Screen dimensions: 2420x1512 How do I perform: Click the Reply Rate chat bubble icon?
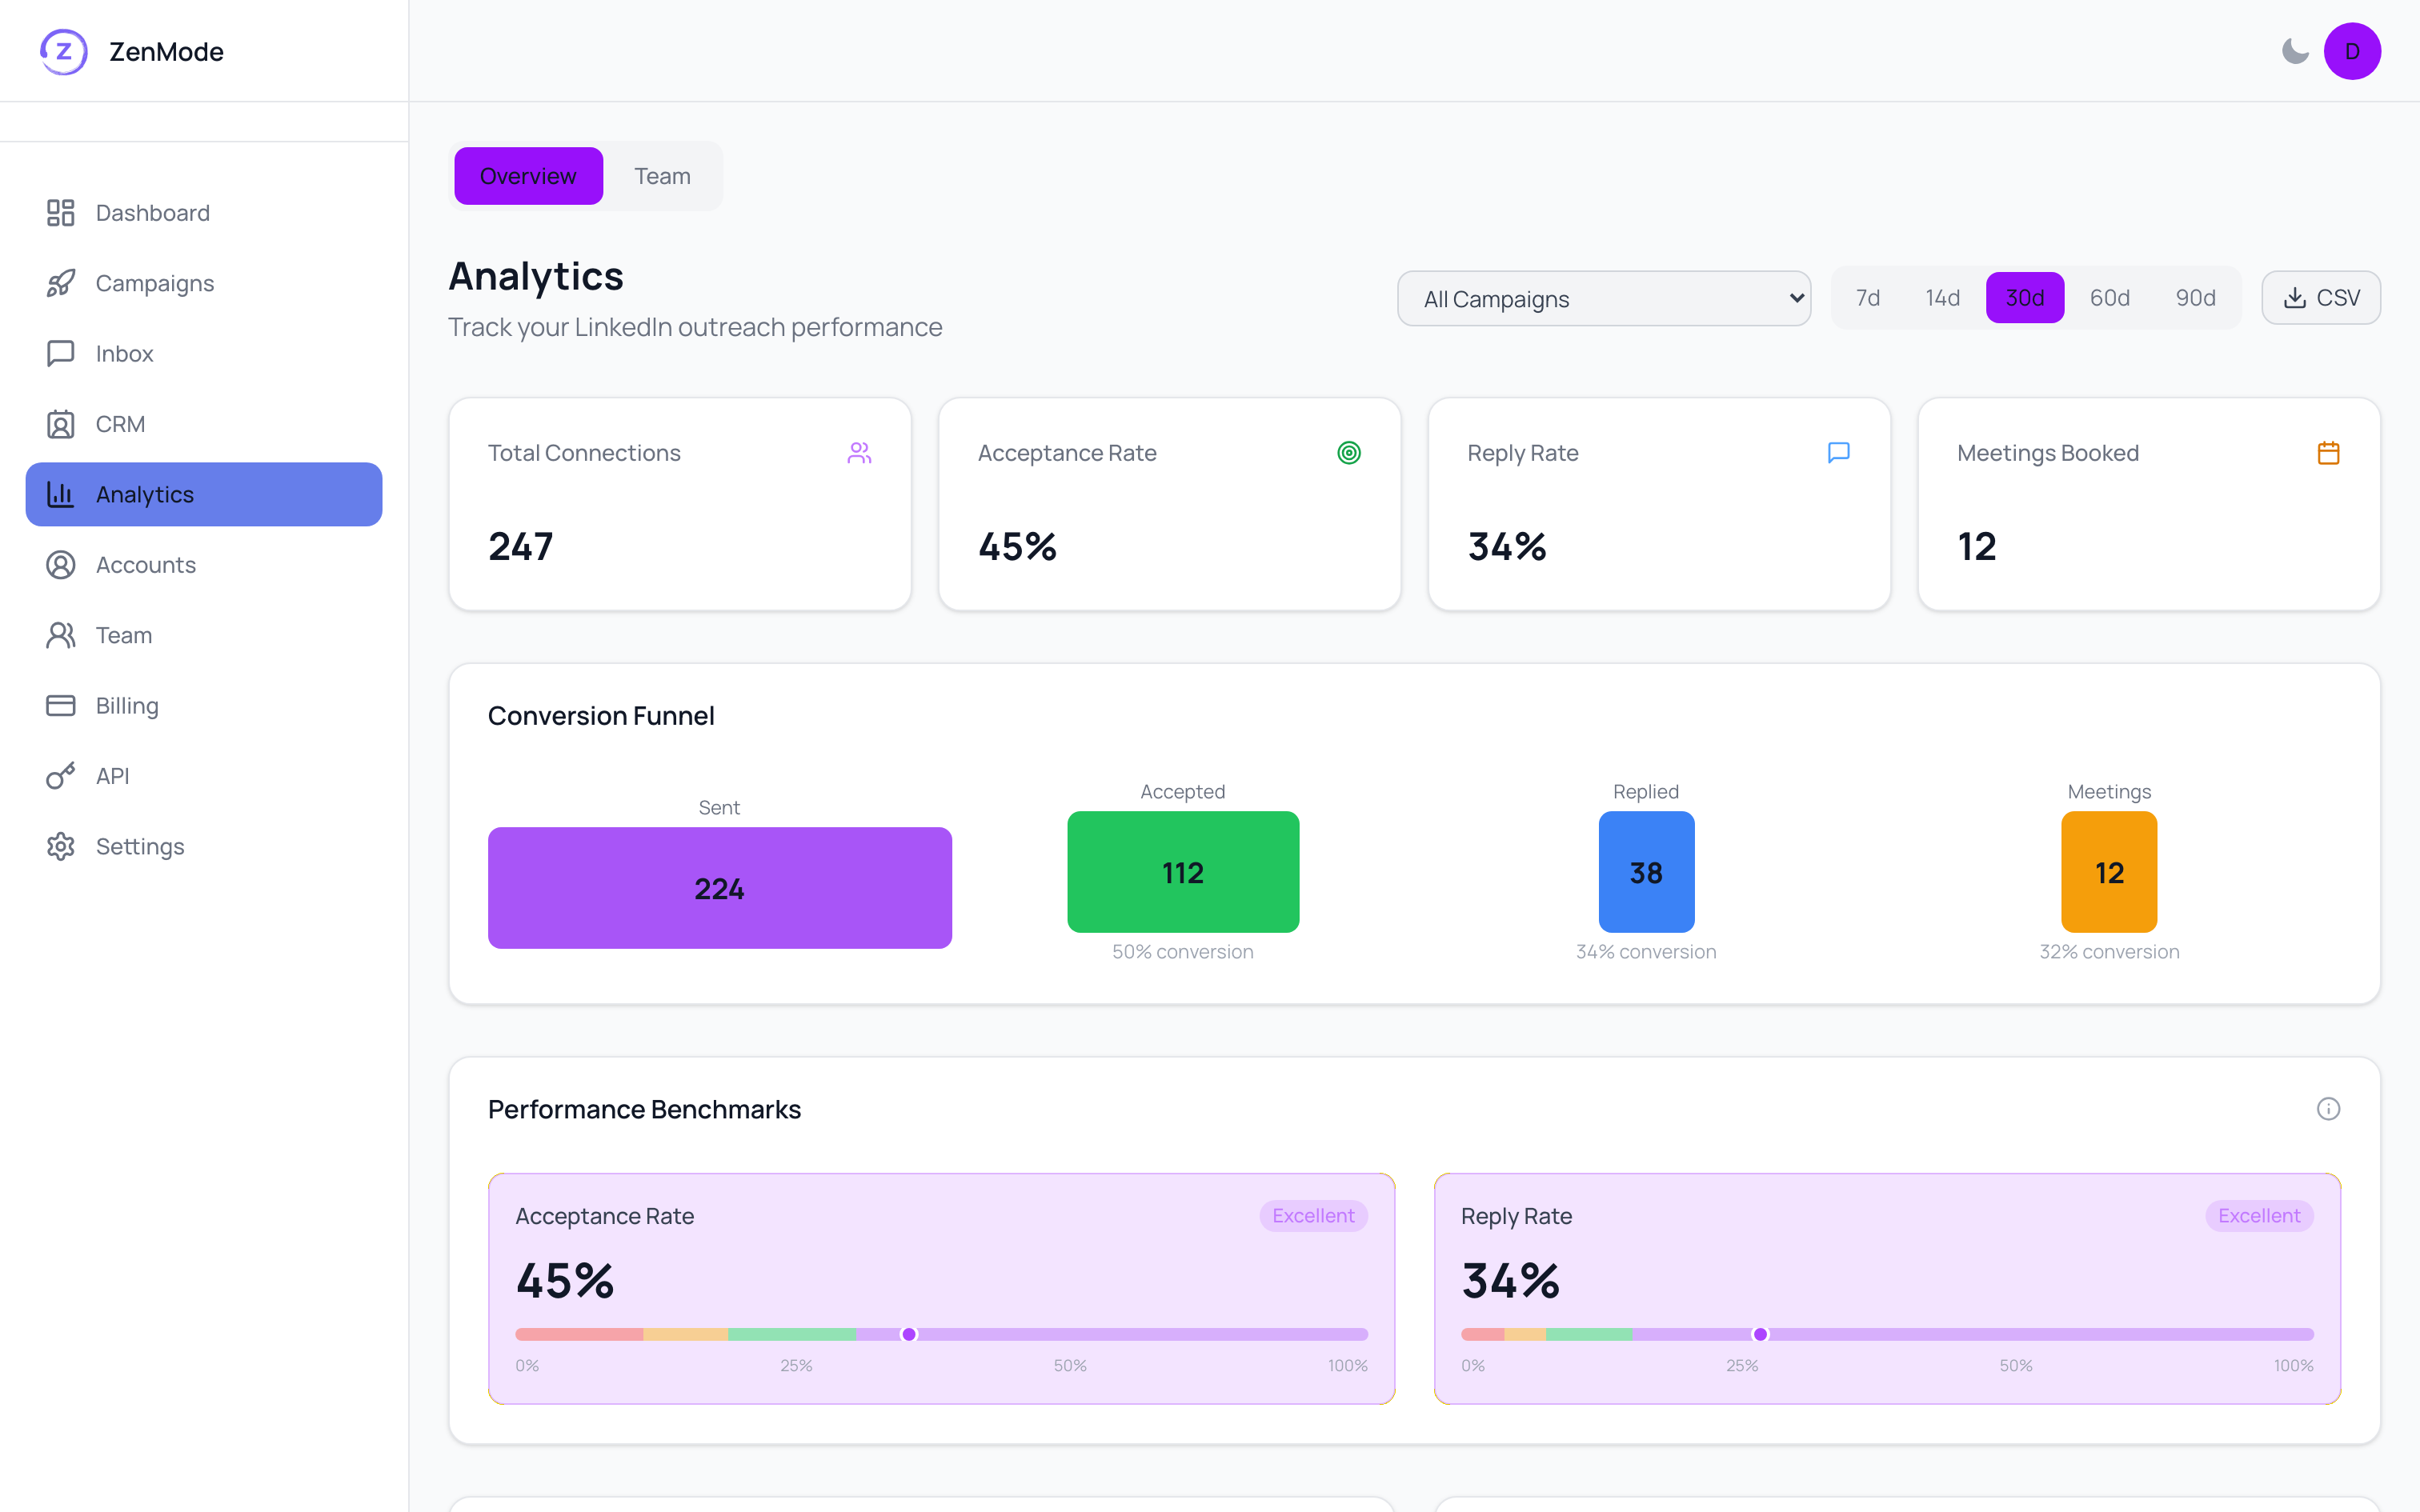click(x=1838, y=453)
